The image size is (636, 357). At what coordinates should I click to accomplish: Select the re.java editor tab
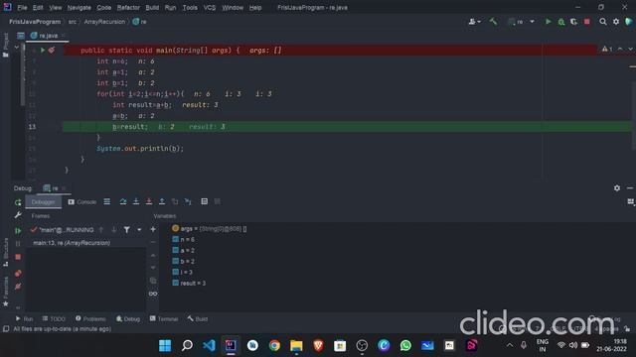(47, 36)
